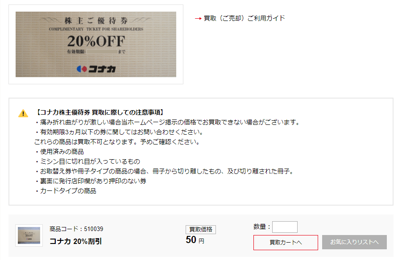Click the ミシン目に切れ目 bullet line

(88, 161)
